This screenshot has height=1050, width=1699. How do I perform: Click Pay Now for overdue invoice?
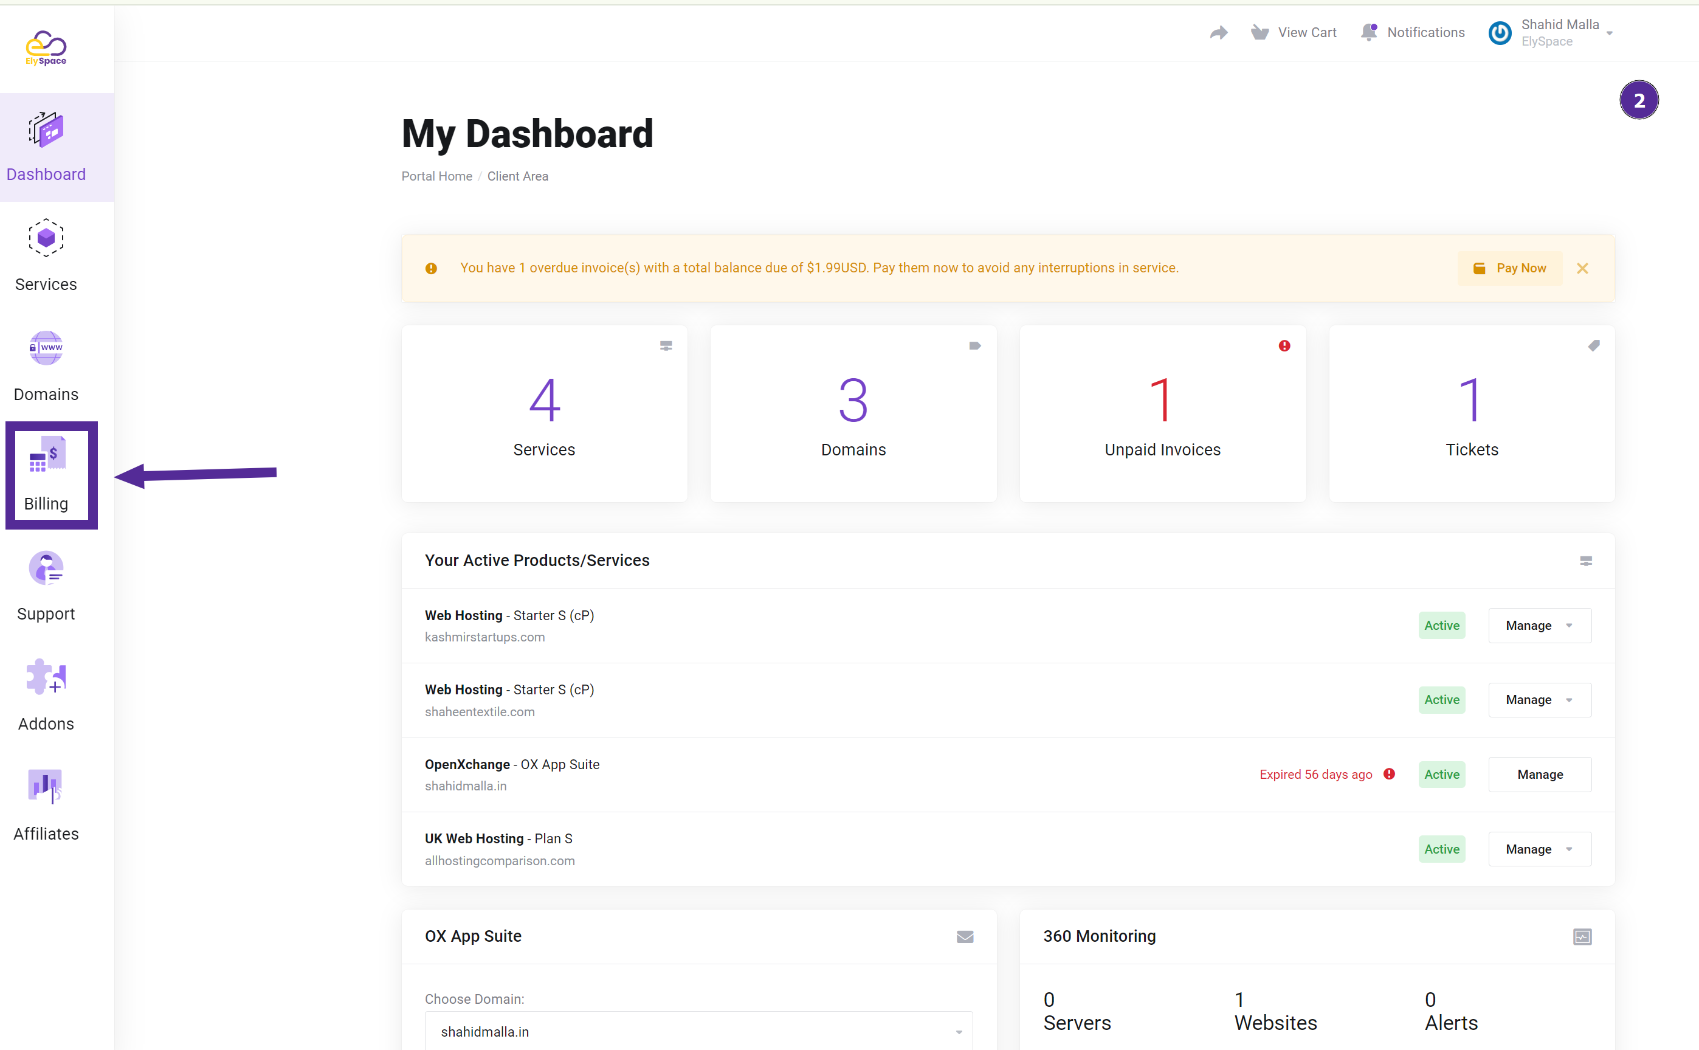click(1510, 267)
